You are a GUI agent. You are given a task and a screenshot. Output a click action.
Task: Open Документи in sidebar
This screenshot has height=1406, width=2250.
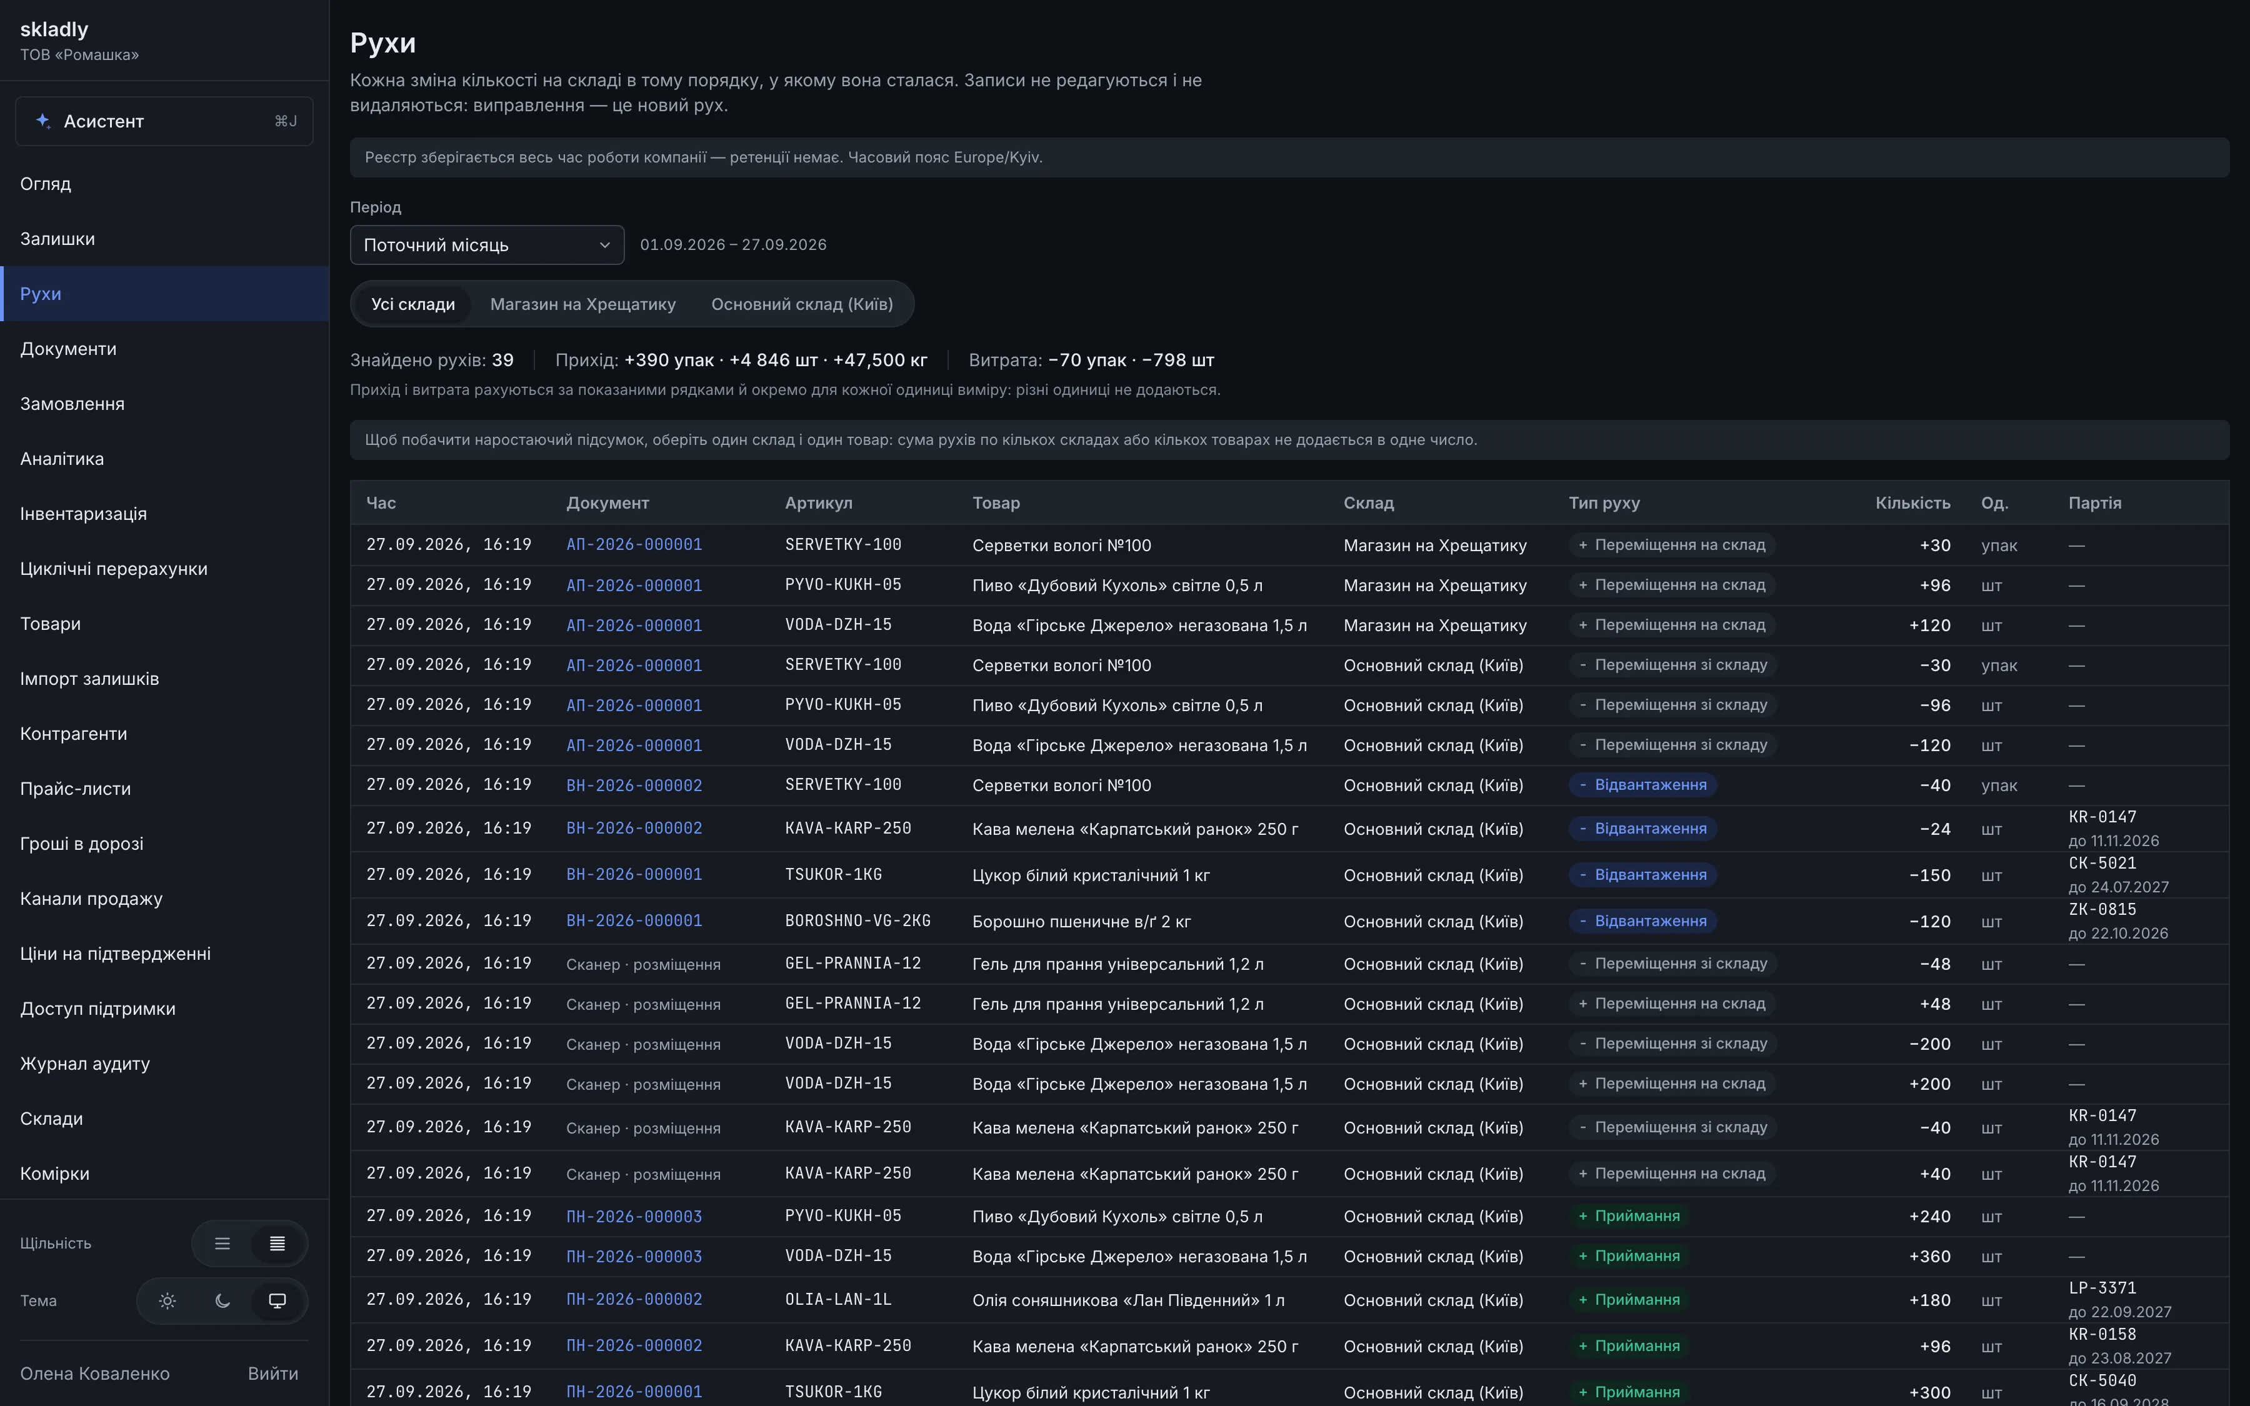coord(164,349)
